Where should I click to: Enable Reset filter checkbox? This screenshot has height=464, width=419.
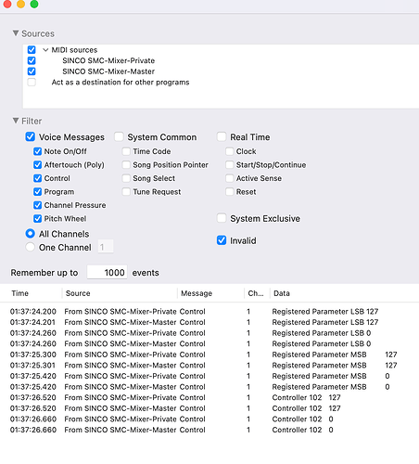click(x=229, y=192)
